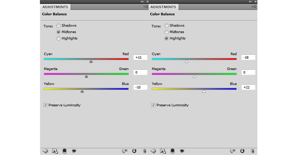This screenshot has height=155, width=303.
Task: View previous state icon in right panel
Action: (233, 151)
